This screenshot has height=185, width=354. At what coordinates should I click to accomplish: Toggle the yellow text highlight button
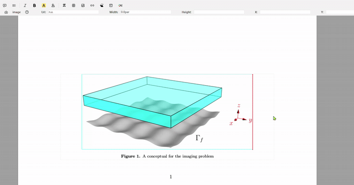(x=44, y=5)
